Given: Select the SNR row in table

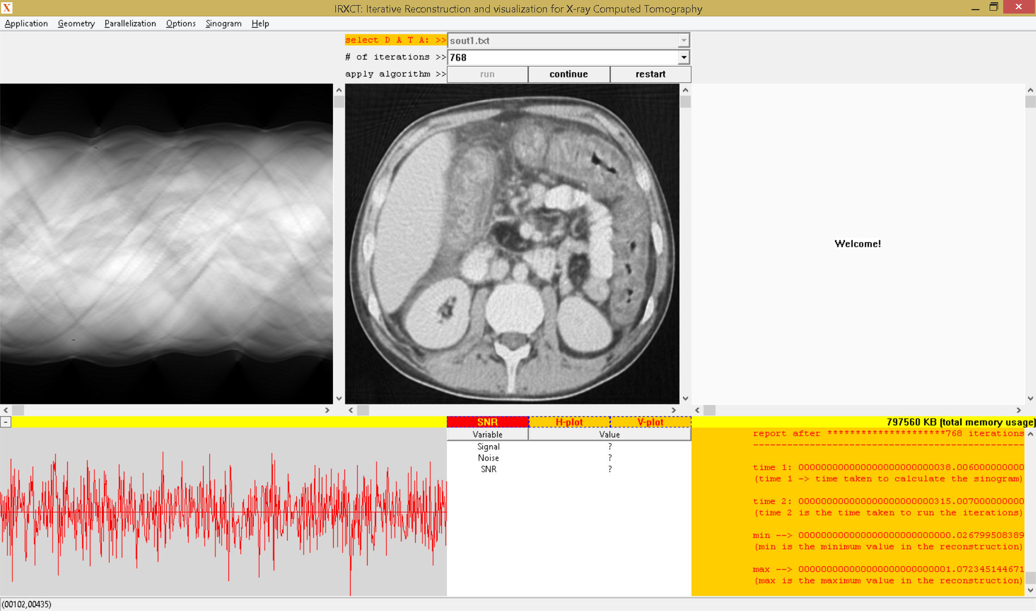Looking at the screenshot, I should coord(569,469).
